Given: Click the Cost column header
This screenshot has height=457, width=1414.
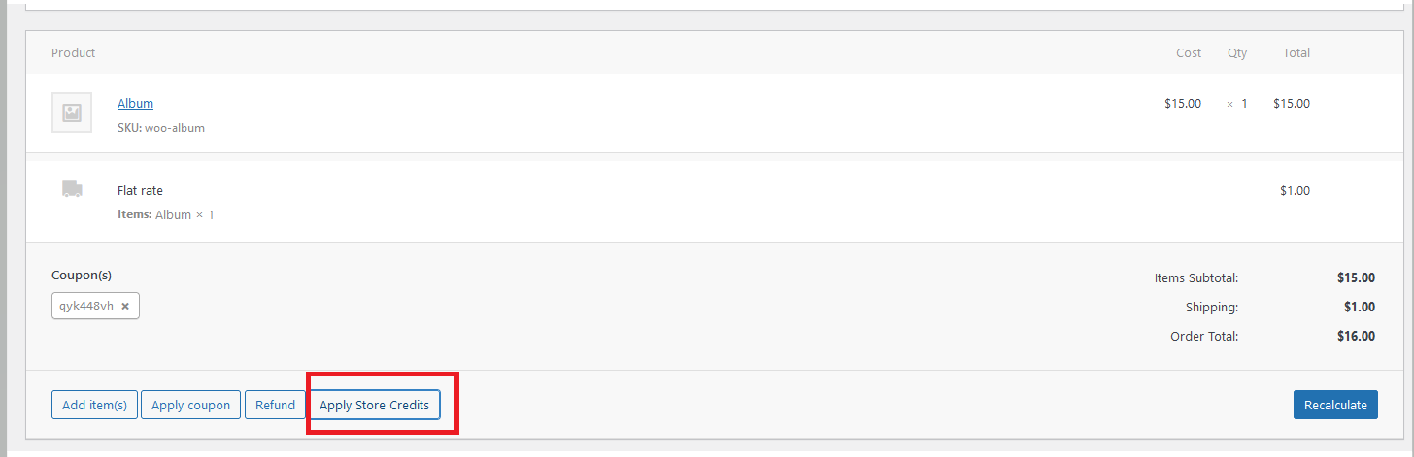Looking at the screenshot, I should pyautogui.click(x=1189, y=53).
